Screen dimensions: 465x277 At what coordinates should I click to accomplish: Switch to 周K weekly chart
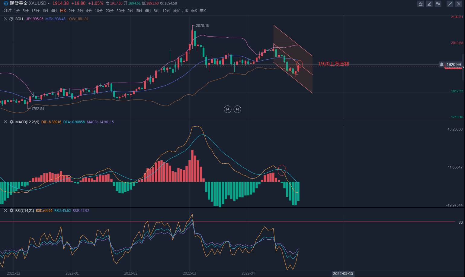click(176, 11)
